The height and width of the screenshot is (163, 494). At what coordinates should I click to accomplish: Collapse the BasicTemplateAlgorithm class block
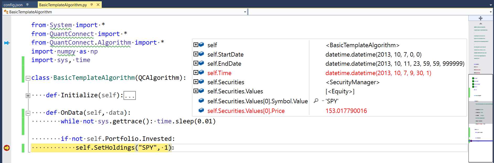pyautogui.click(x=28, y=78)
